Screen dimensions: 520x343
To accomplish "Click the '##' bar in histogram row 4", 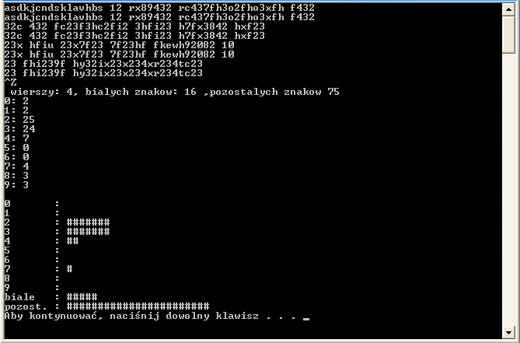I will coord(72,240).
